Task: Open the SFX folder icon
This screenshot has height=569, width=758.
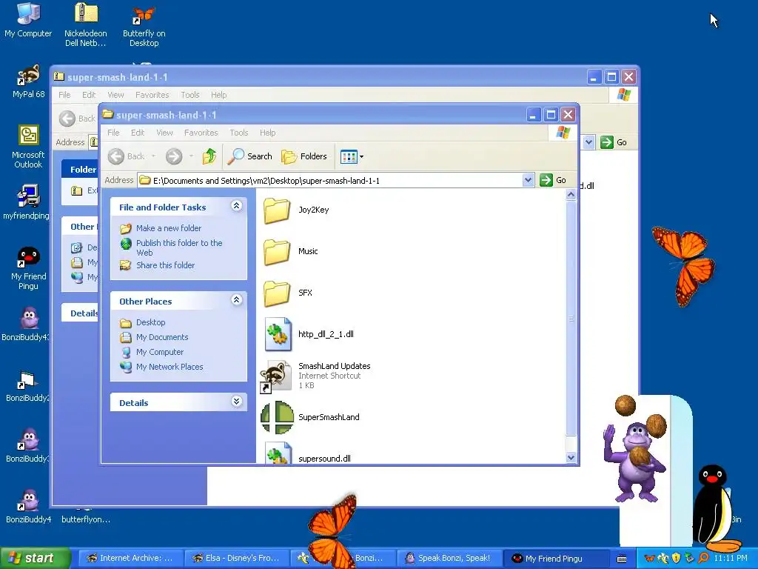Action: [x=277, y=293]
